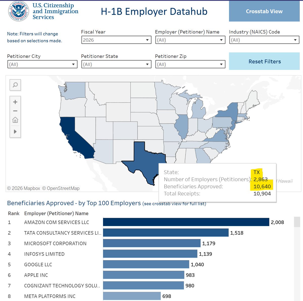Click the Amazon Com Services bar

coord(186,222)
